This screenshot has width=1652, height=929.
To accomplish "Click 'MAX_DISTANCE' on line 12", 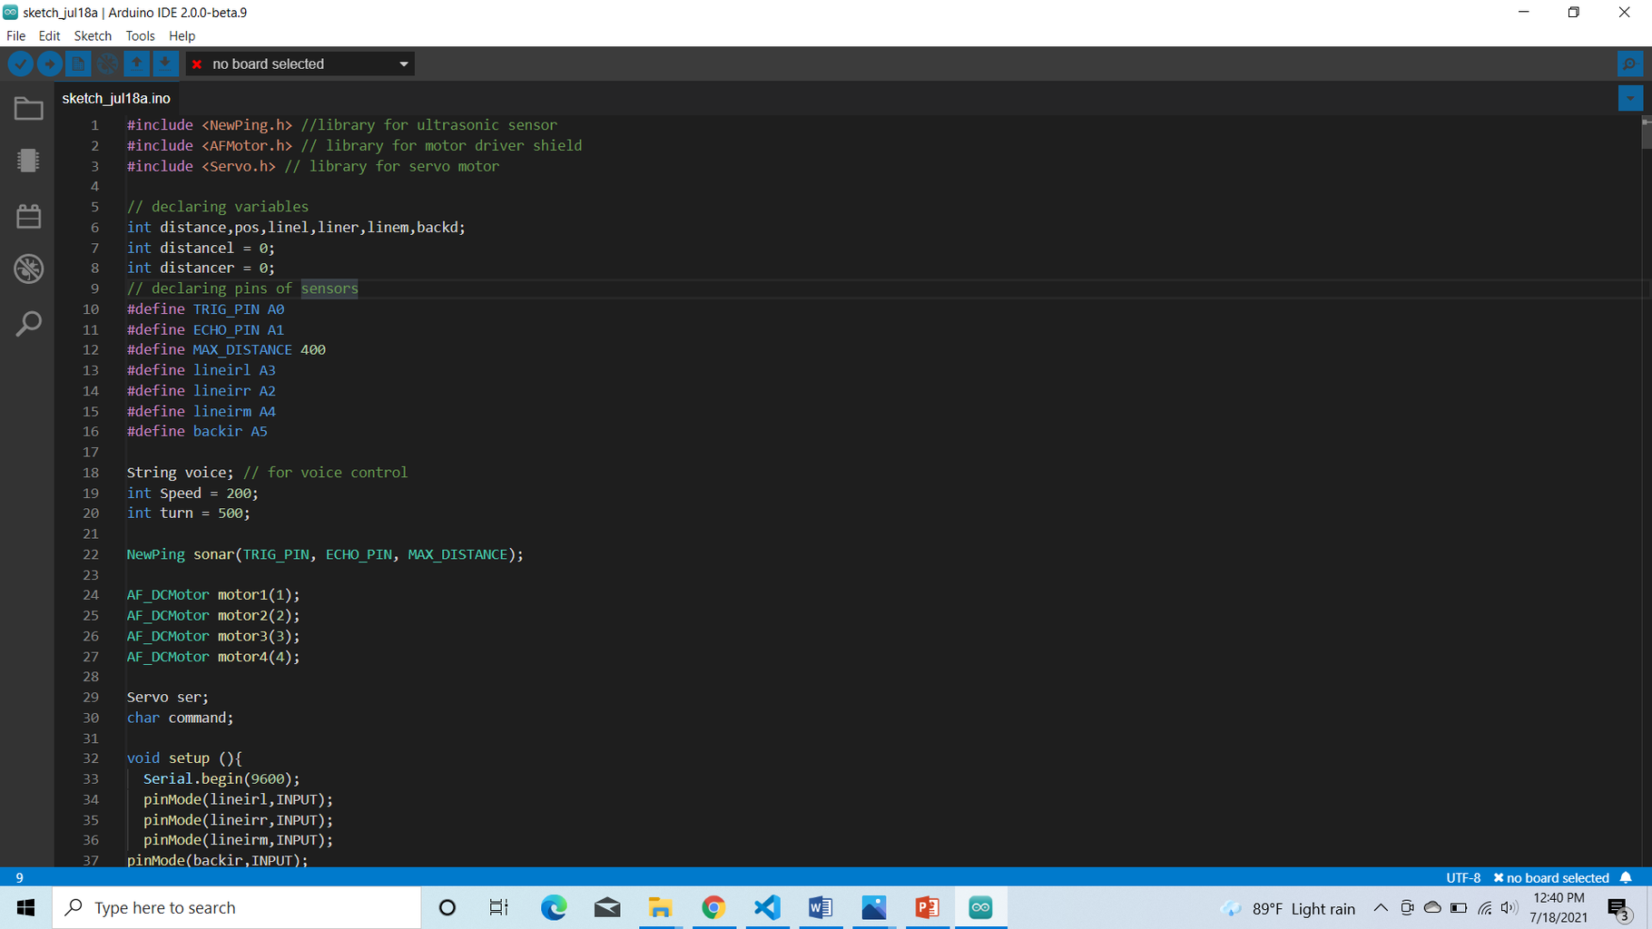I will (242, 350).
